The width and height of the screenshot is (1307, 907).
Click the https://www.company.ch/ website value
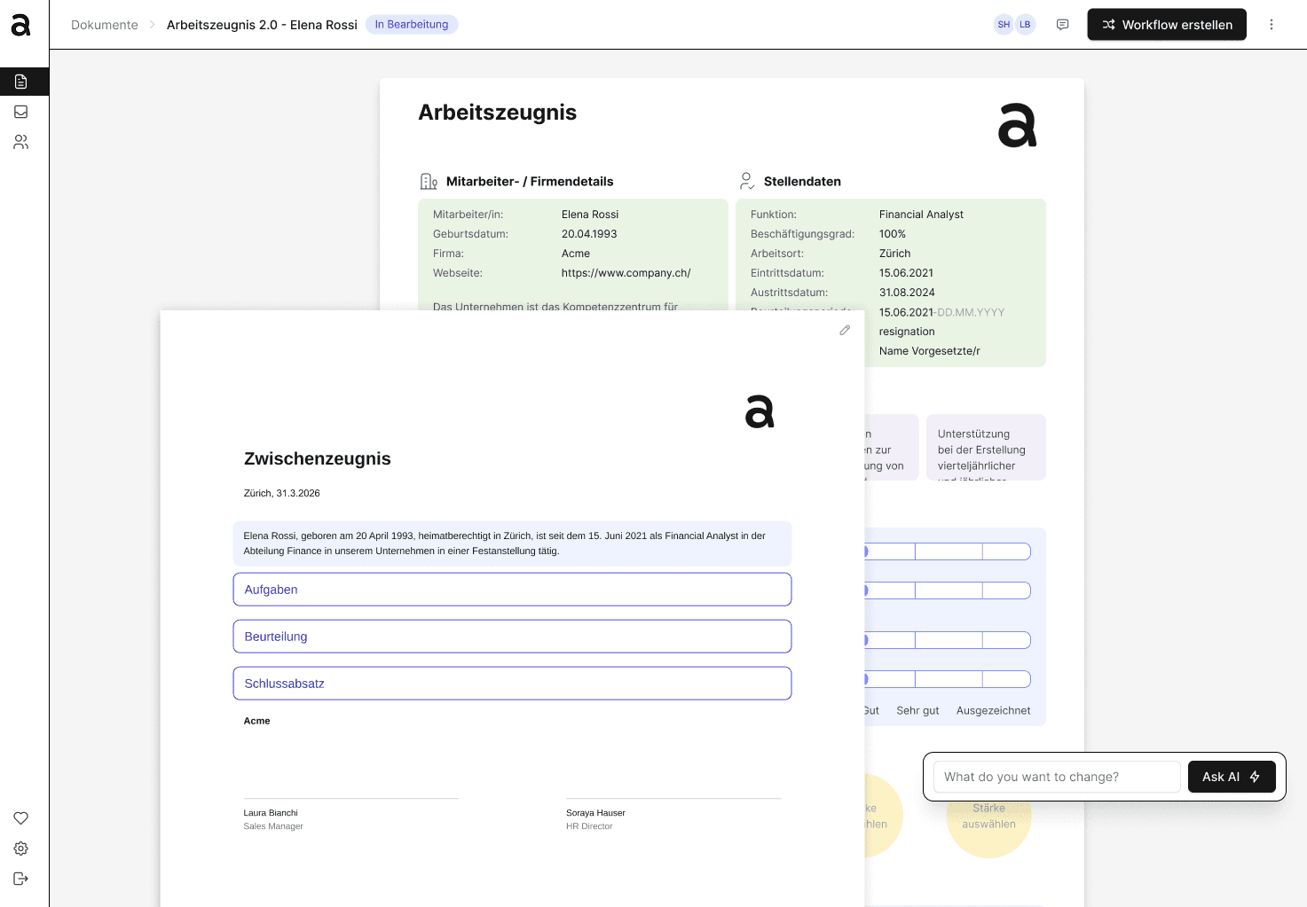[x=626, y=273]
